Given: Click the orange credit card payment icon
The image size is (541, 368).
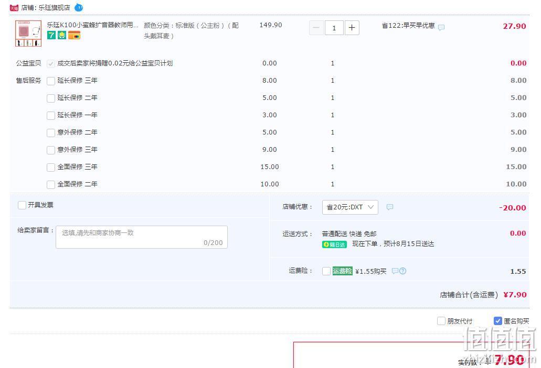Looking at the screenshot, I should pos(74,35).
